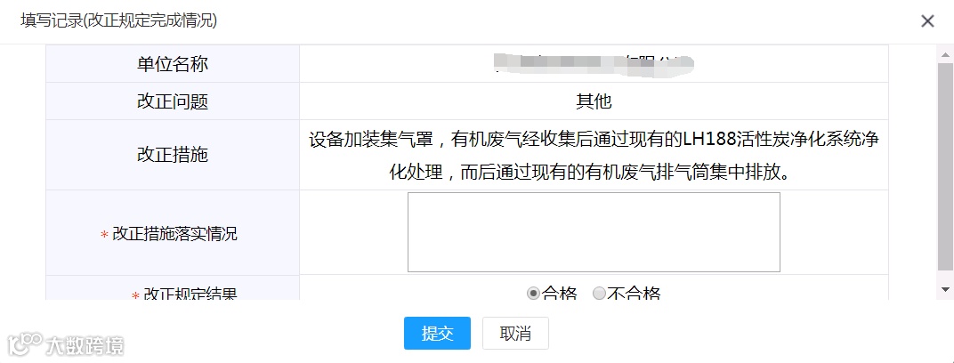The height and width of the screenshot is (363, 954).
Task: Click the 合格 option label text
Action: tap(559, 294)
